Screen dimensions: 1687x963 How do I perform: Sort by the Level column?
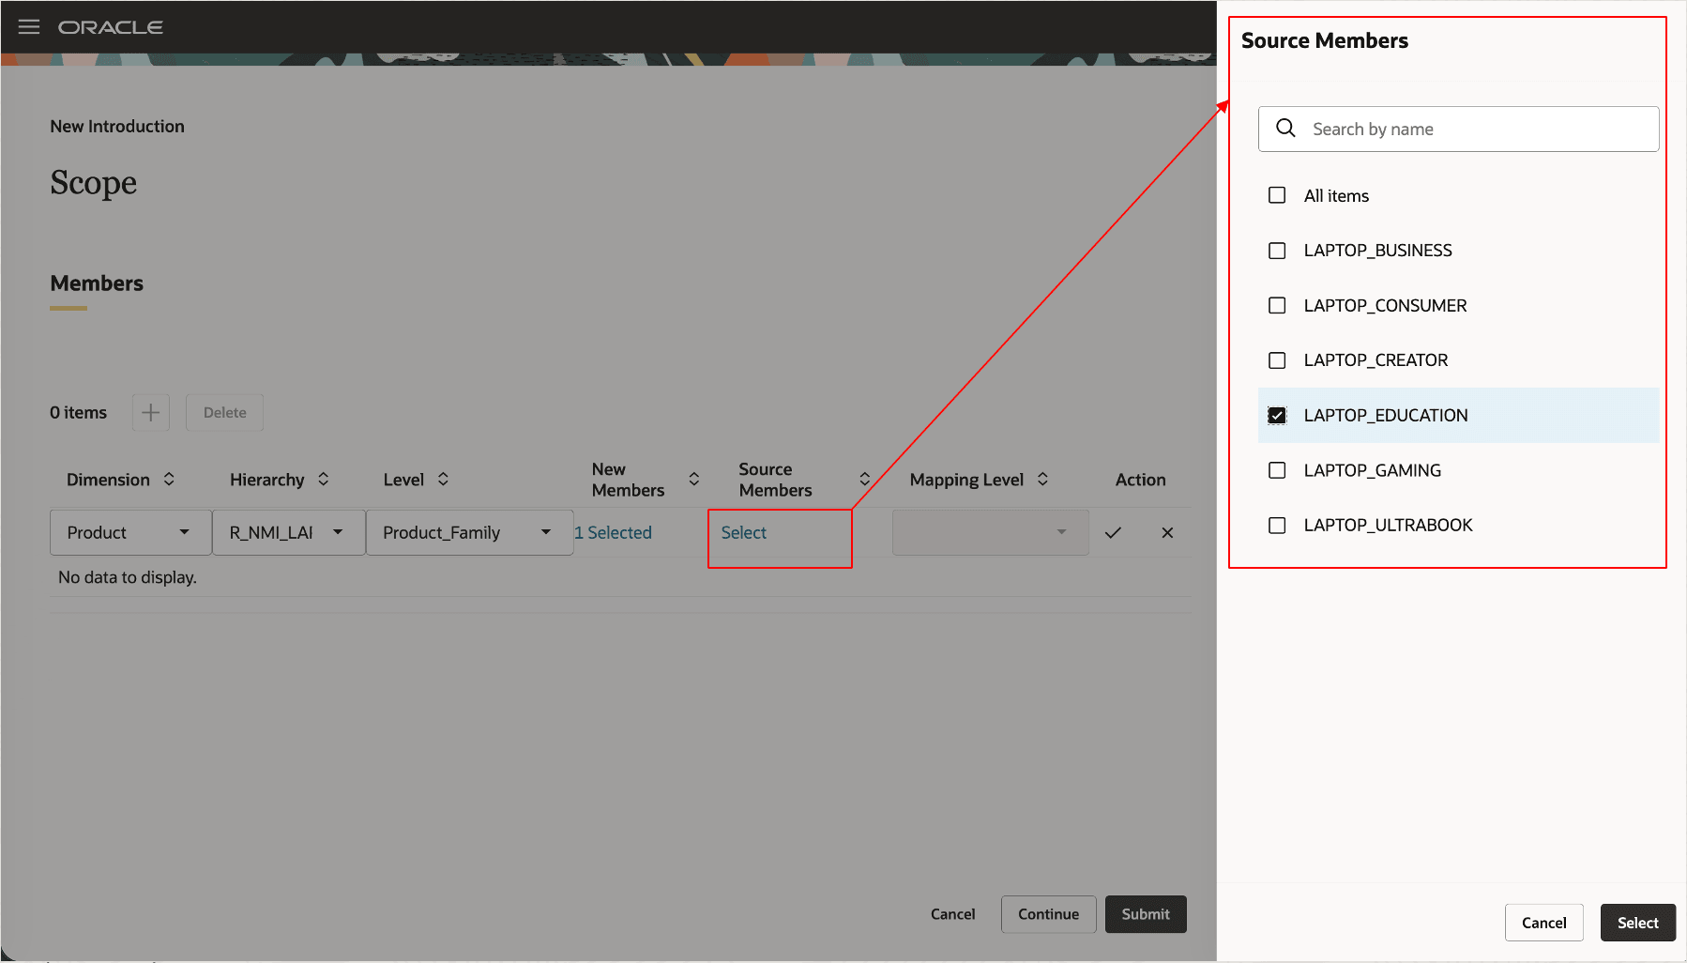pyautogui.click(x=443, y=479)
